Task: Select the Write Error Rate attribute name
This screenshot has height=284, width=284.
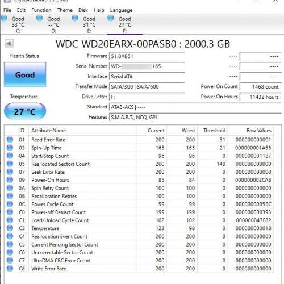Action: coord(49,269)
